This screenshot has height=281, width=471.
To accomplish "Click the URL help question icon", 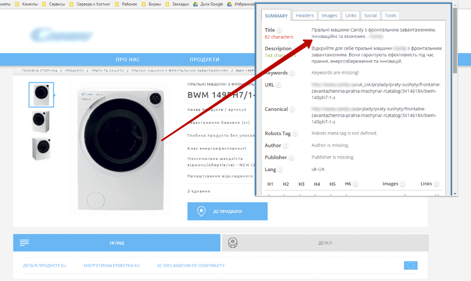I will point(278,85).
